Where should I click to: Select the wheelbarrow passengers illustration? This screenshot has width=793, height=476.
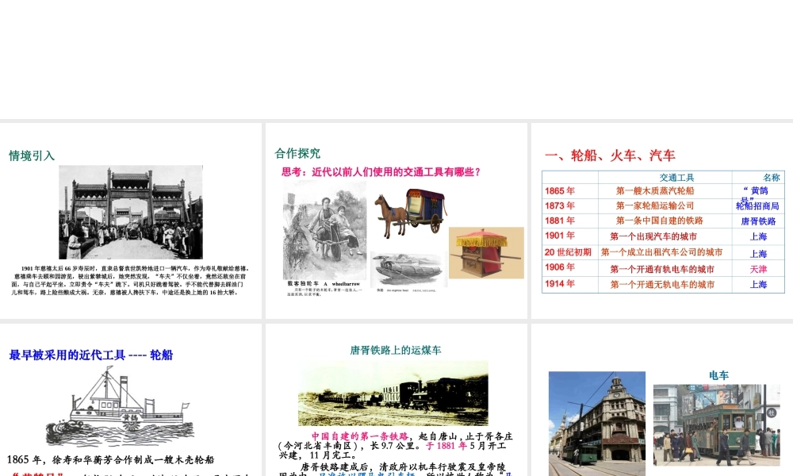point(324,231)
